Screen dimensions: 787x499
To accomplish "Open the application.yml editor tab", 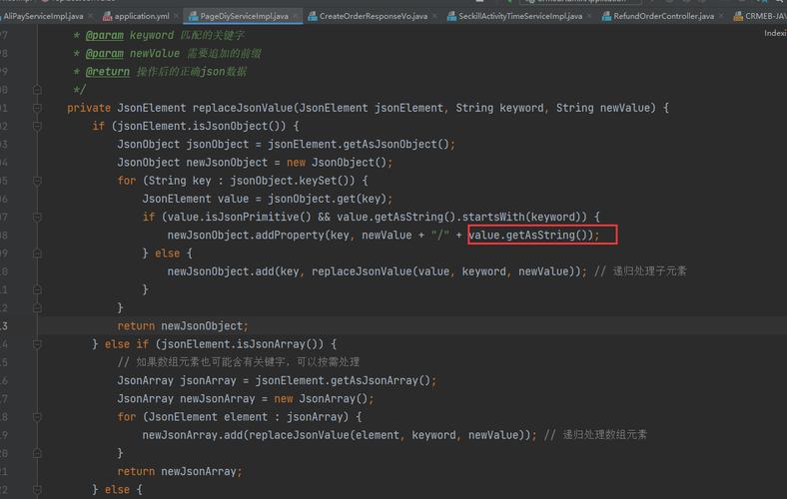I will (142, 16).
